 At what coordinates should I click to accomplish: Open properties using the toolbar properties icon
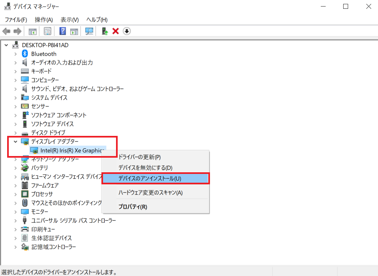48,31
